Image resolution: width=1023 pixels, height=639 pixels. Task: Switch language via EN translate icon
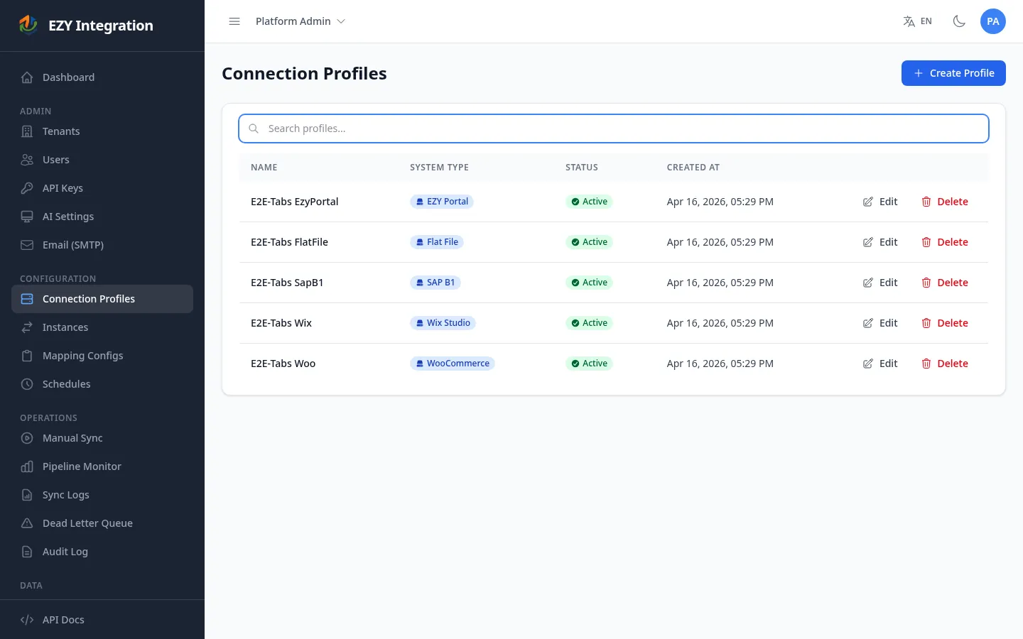click(917, 21)
